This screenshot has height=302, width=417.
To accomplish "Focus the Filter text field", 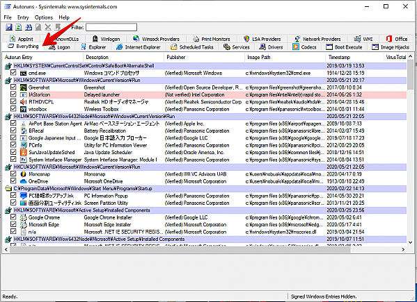I will click(111, 27).
